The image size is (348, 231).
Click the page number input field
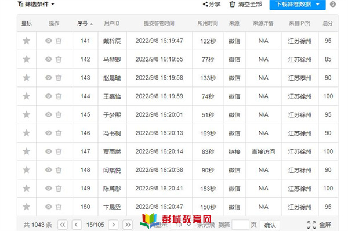[x=241, y=225]
